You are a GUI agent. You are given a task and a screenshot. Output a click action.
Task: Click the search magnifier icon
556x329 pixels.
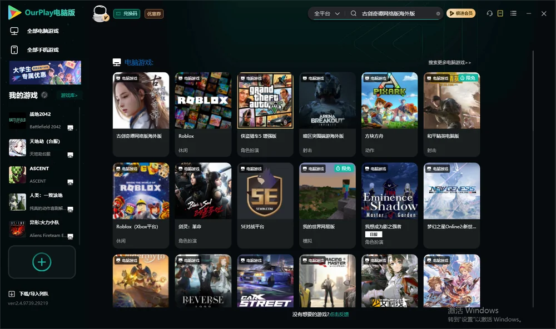coord(354,13)
